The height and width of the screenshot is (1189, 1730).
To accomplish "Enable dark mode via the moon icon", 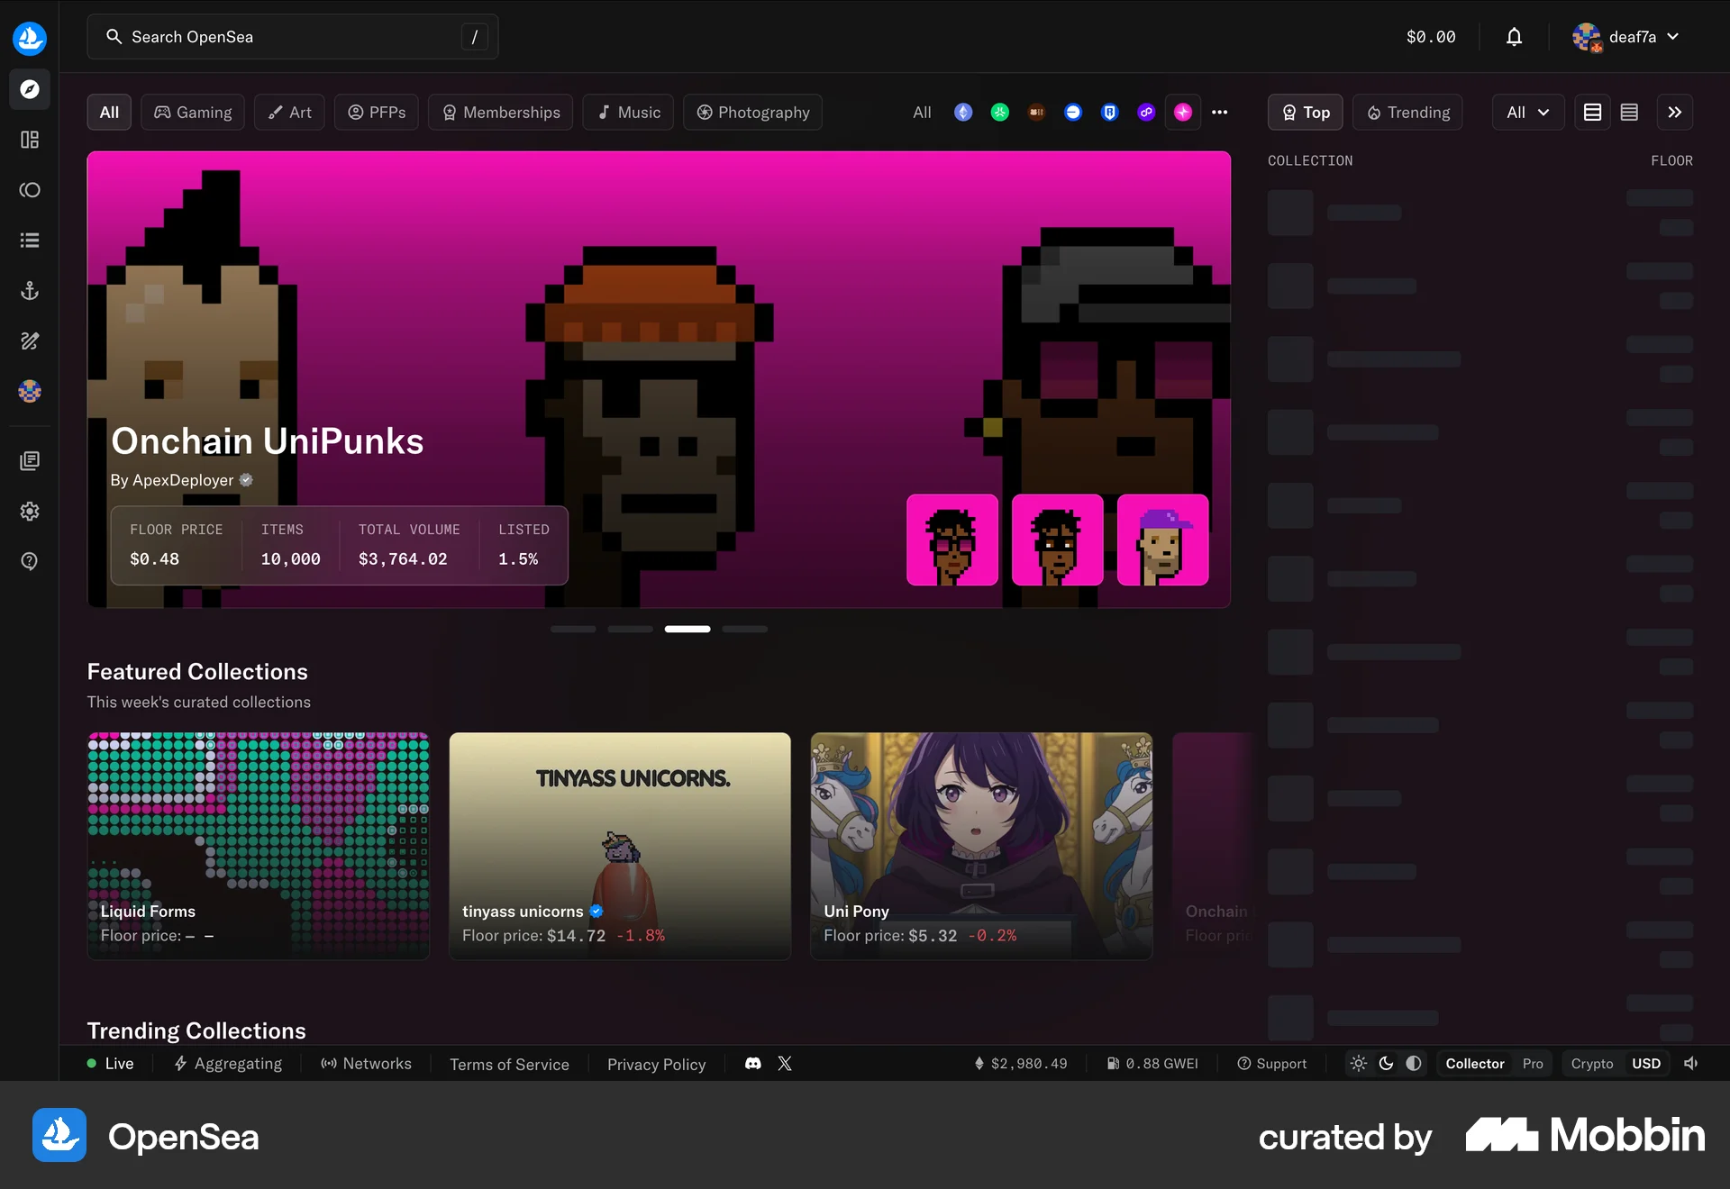I will 1386,1063.
